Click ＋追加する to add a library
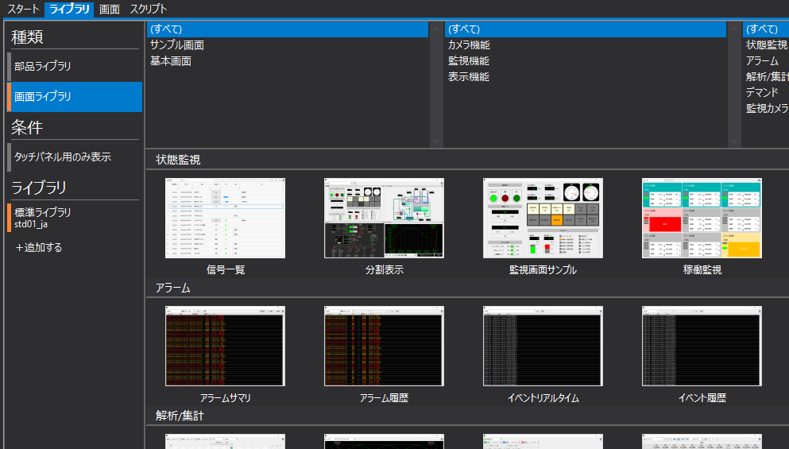 [x=39, y=248]
